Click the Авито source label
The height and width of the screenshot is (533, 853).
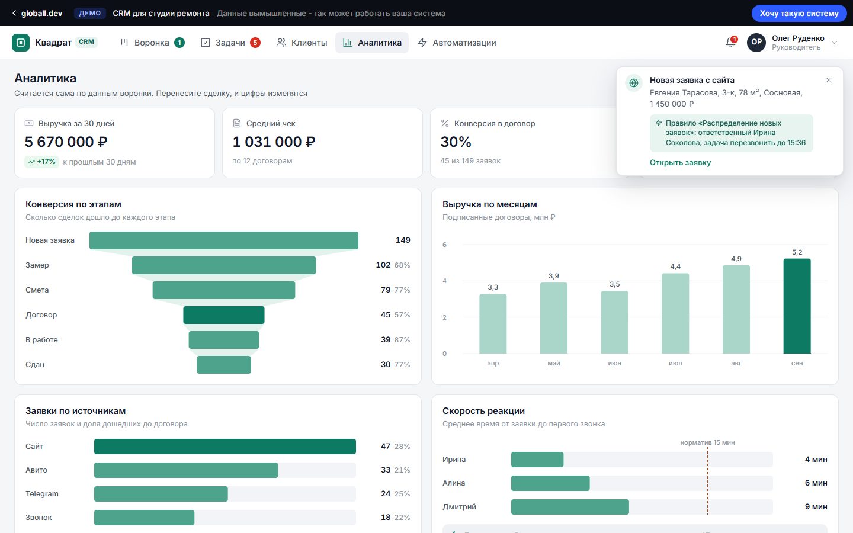pyautogui.click(x=36, y=470)
